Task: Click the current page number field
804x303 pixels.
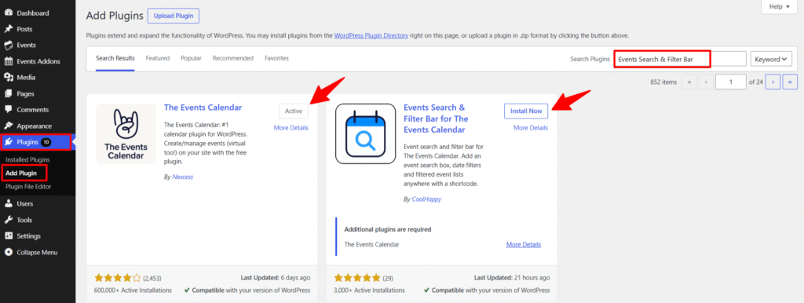Action: click(731, 82)
